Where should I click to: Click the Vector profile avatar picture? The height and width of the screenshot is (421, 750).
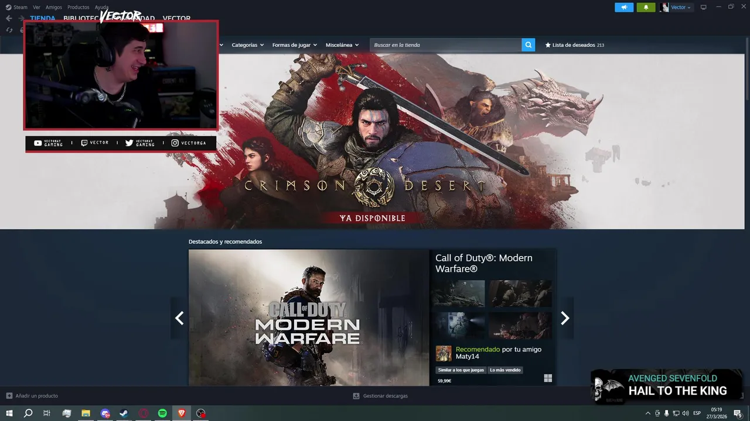point(664,8)
